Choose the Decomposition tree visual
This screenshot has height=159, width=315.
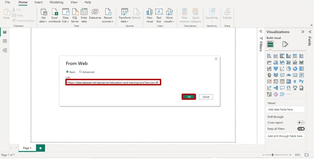(x=276, y=88)
